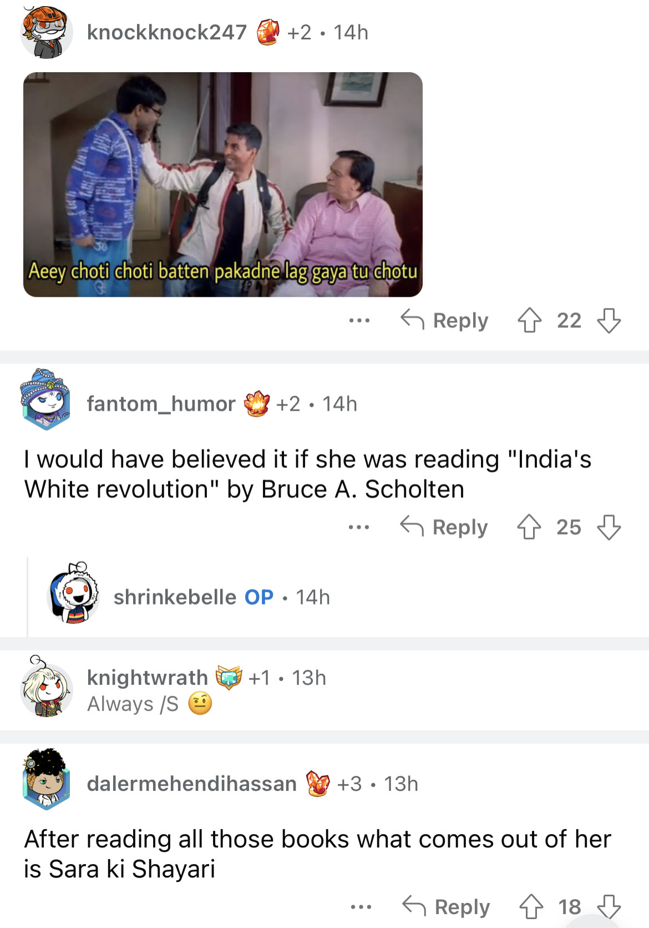Upvote knockknock247's meme comment
Viewport: 649px width, 928px height.
pos(529,320)
